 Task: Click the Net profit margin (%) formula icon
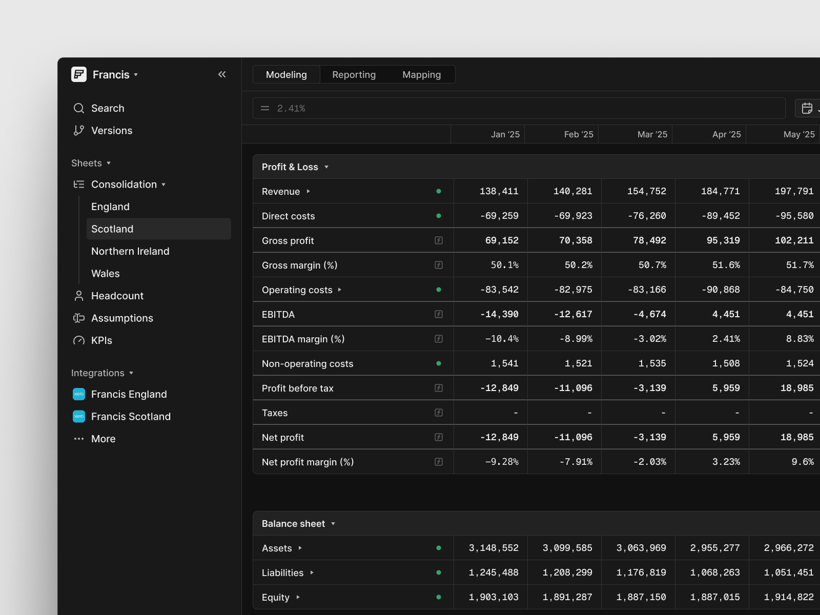pyautogui.click(x=439, y=462)
